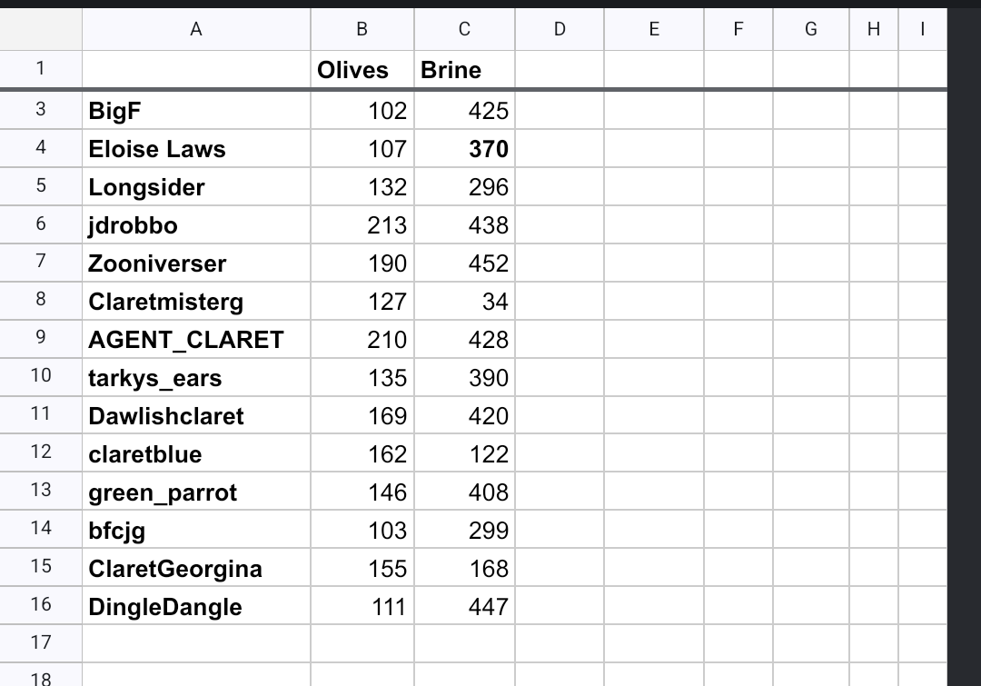Select the Brine header cell
The height and width of the screenshot is (686, 981).
click(464, 70)
